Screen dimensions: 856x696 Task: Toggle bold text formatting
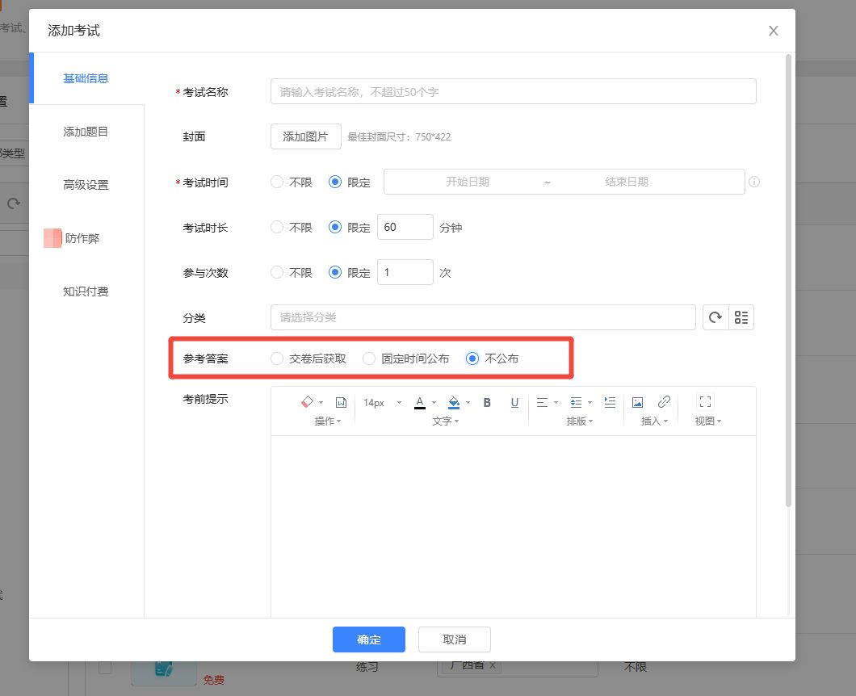click(487, 402)
